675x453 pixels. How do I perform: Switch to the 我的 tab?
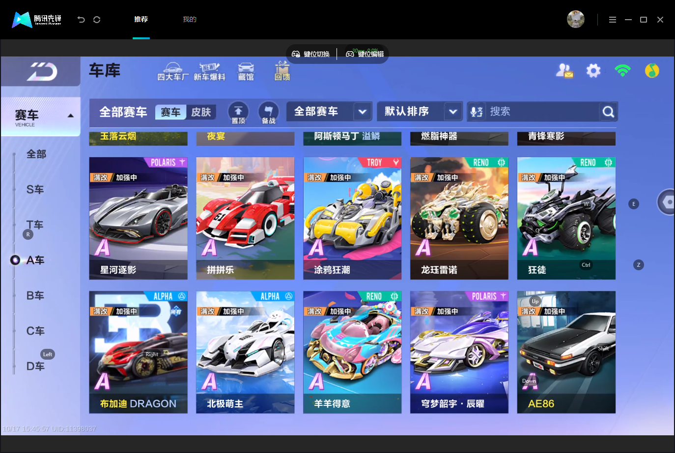click(190, 19)
